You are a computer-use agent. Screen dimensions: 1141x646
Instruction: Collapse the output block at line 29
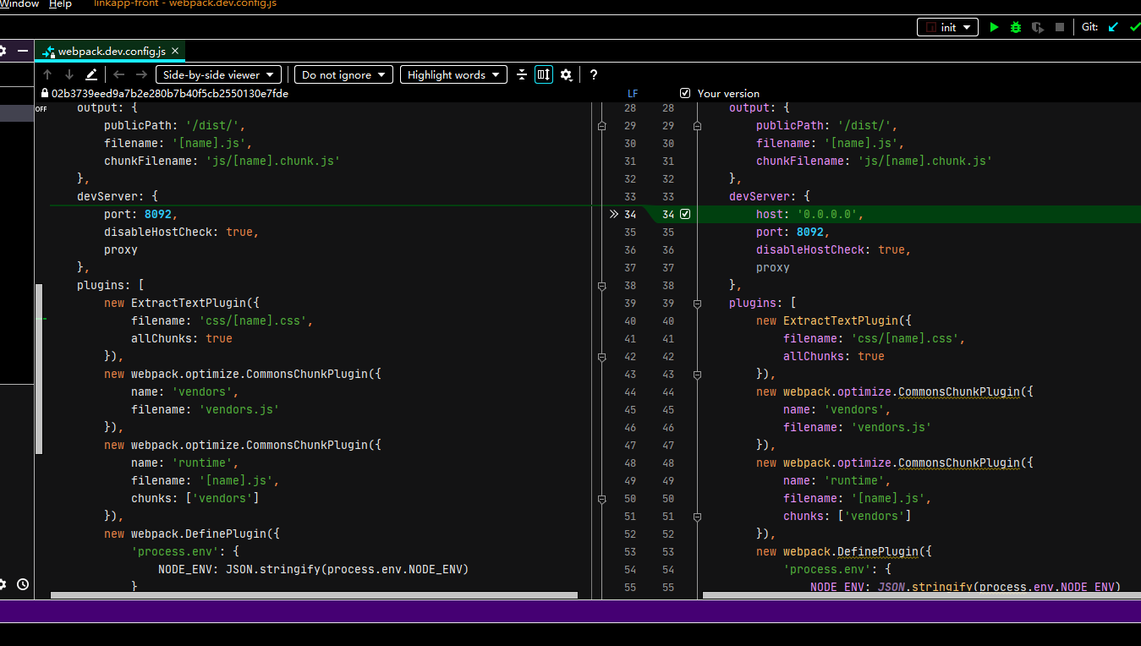click(x=698, y=126)
